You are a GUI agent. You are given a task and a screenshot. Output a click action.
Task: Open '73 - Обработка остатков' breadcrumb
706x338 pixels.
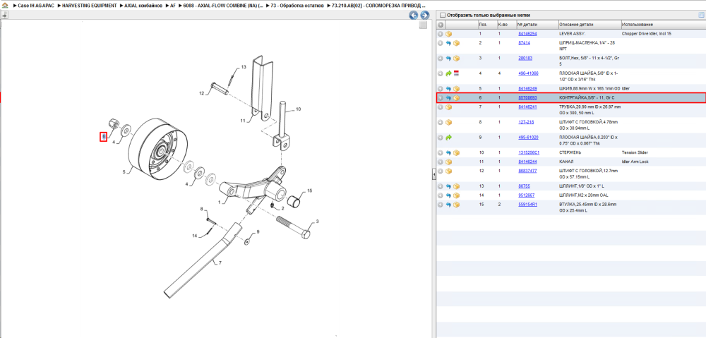click(297, 6)
